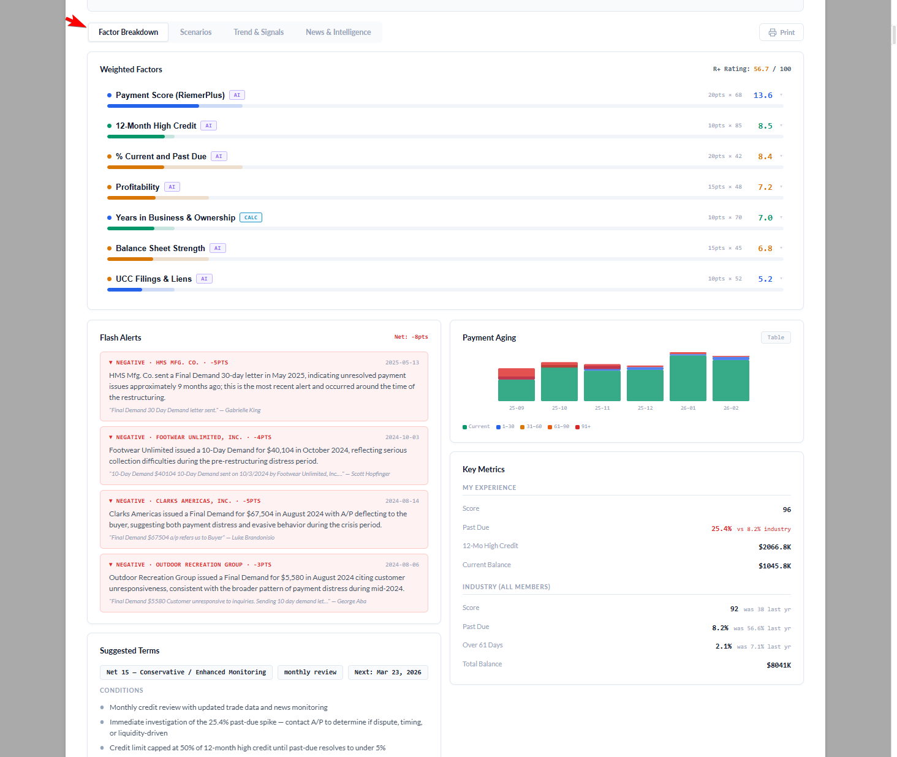Open the News & Intelligence tab

coord(338,32)
